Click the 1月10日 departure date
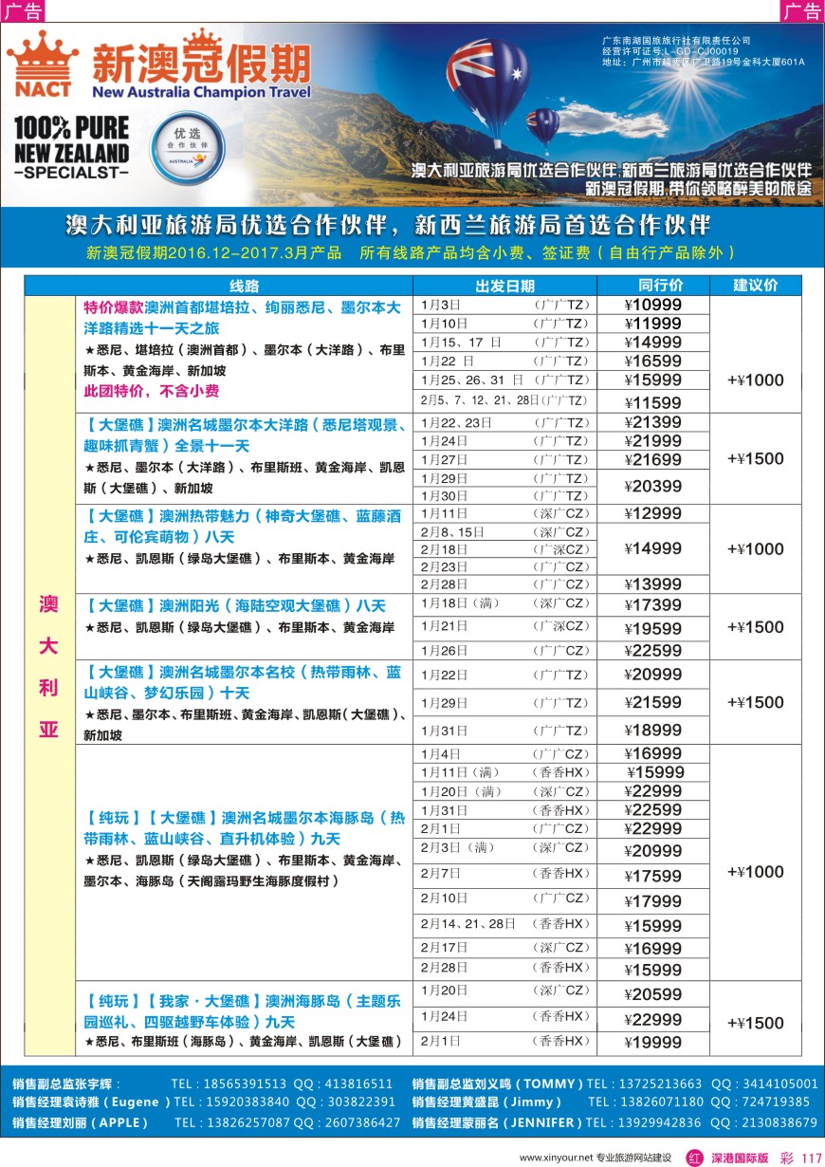 pos(444,324)
